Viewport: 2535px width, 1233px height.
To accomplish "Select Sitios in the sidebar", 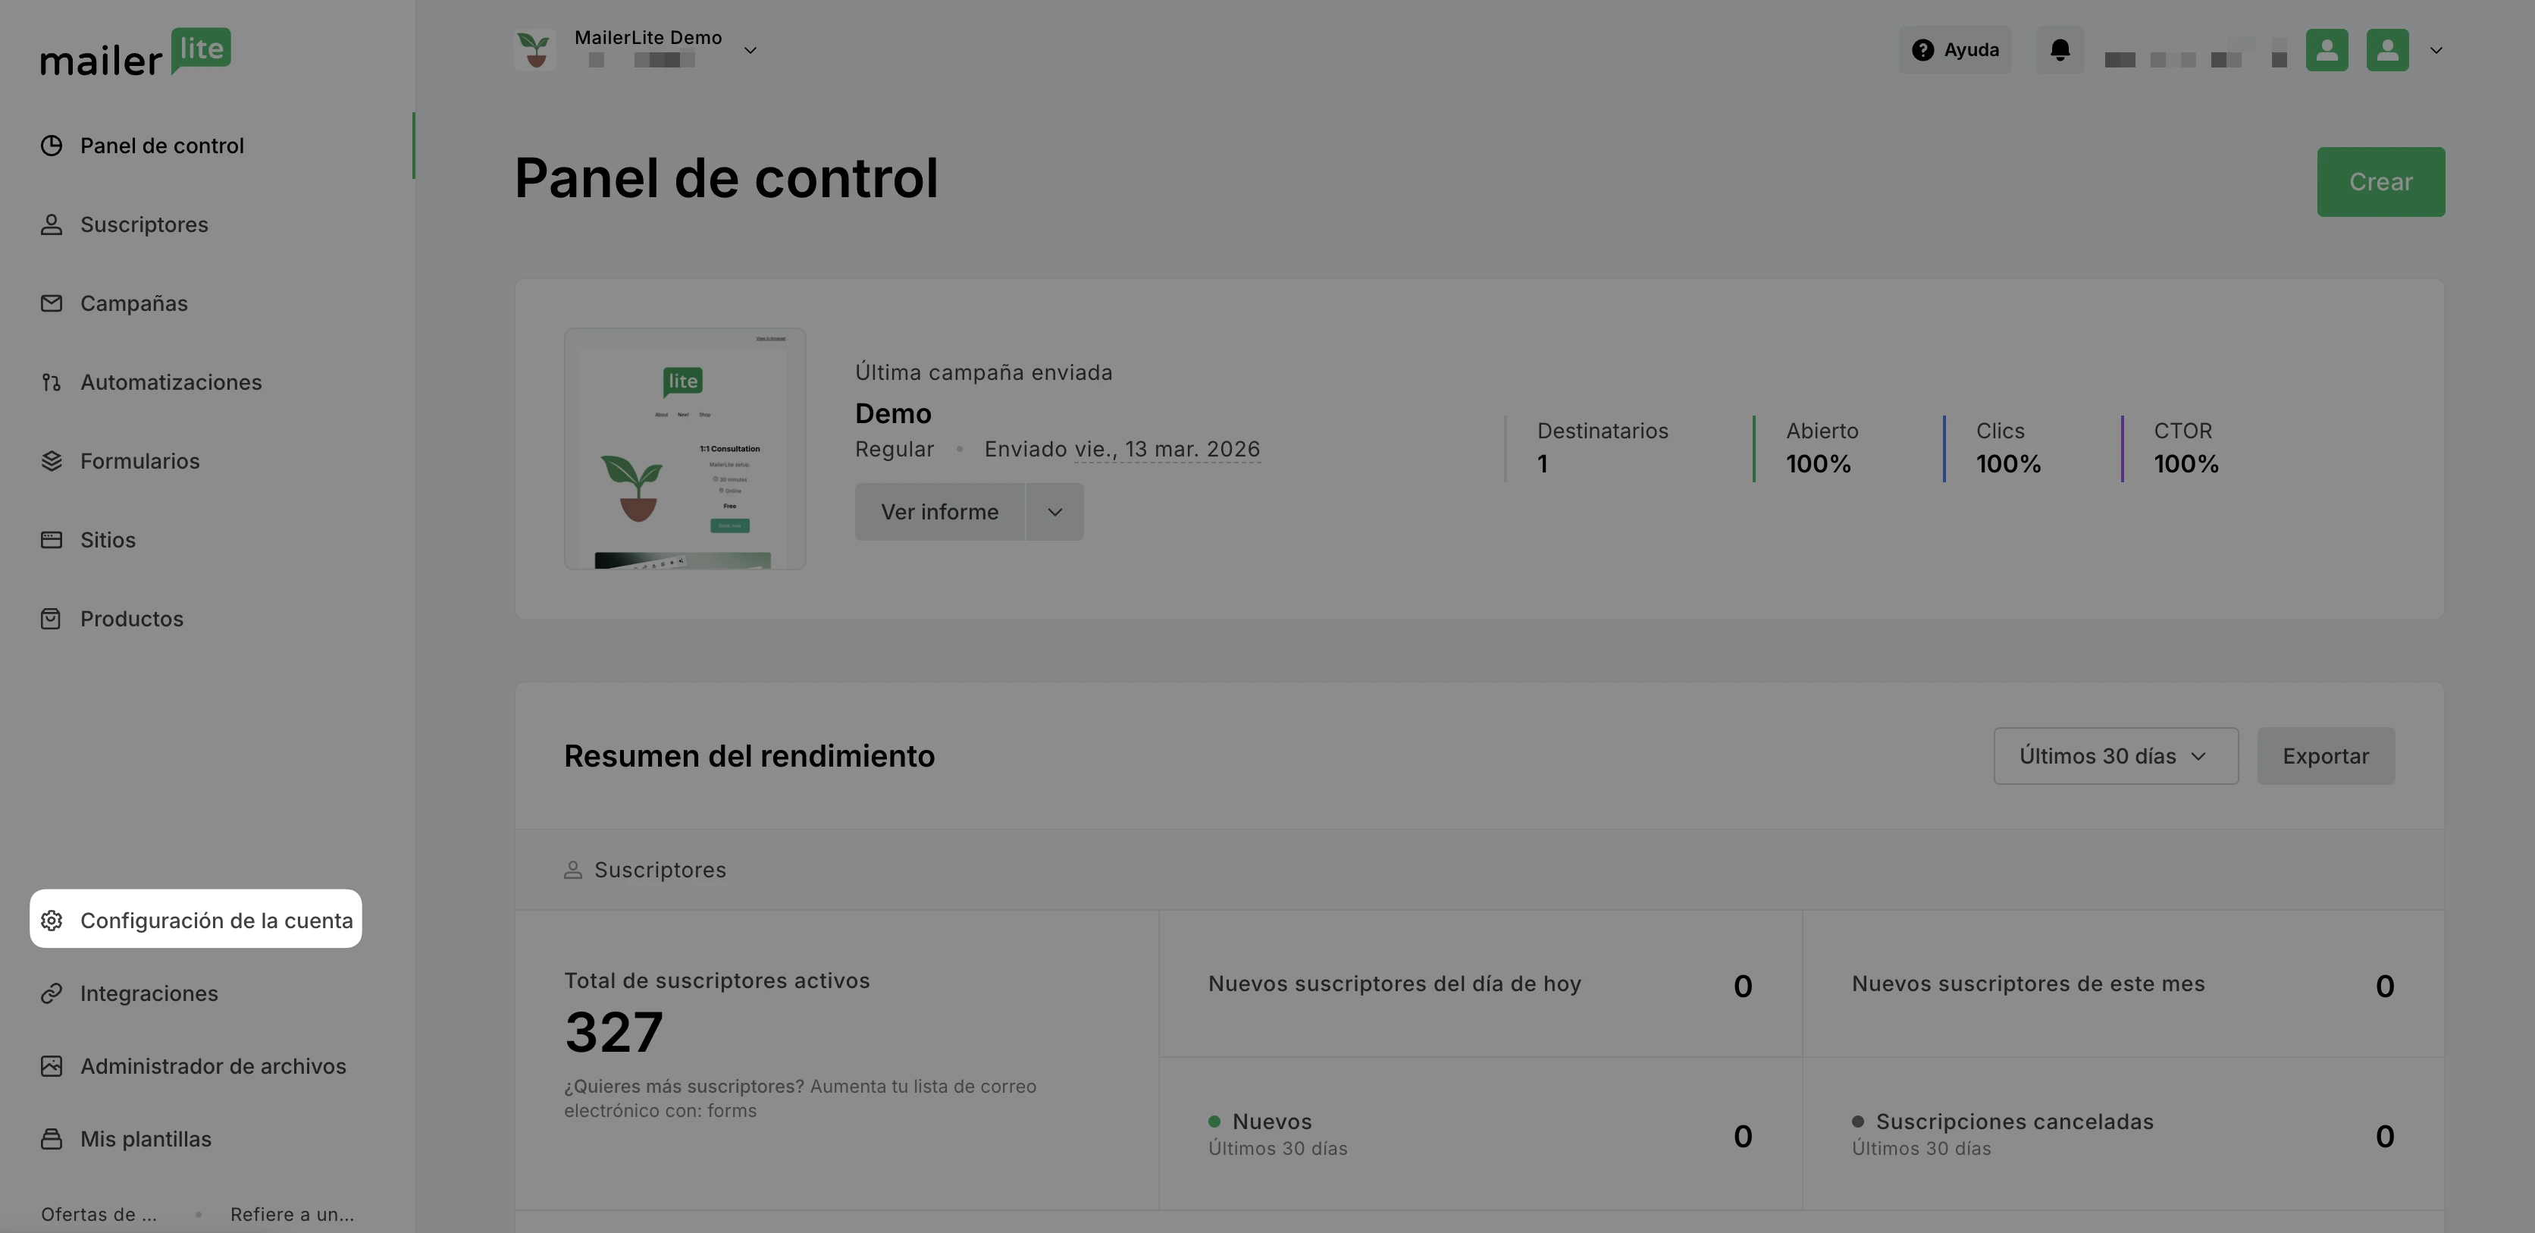I will pyautogui.click(x=107, y=539).
